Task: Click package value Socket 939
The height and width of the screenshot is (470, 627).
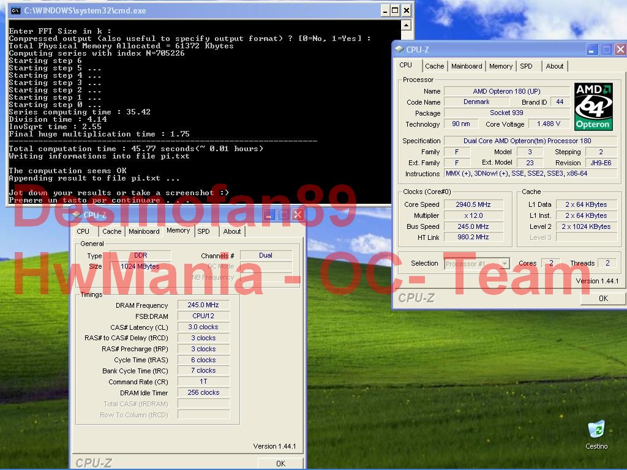Action: (506, 113)
